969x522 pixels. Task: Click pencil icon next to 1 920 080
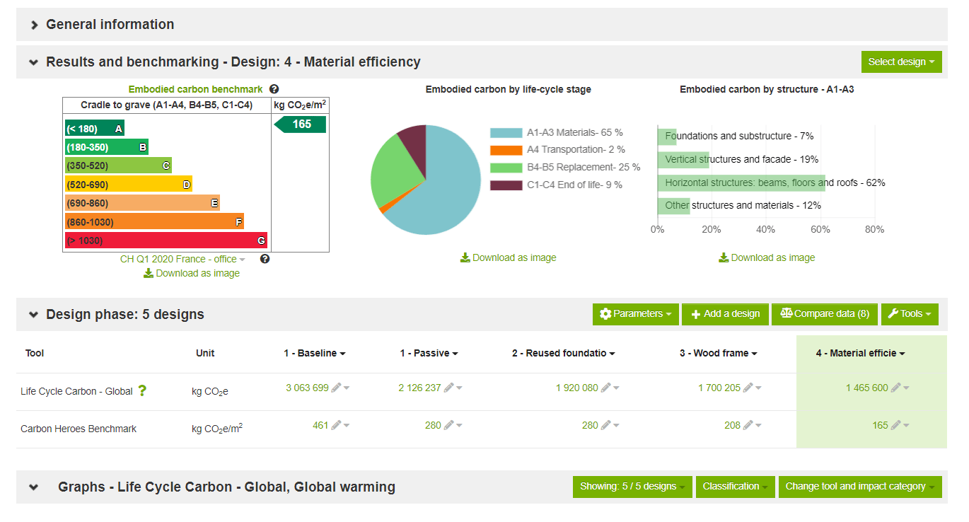(605, 388)
